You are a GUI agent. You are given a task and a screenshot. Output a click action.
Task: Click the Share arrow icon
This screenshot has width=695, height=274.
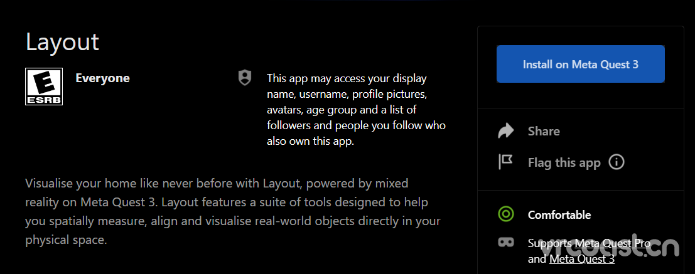506,131
